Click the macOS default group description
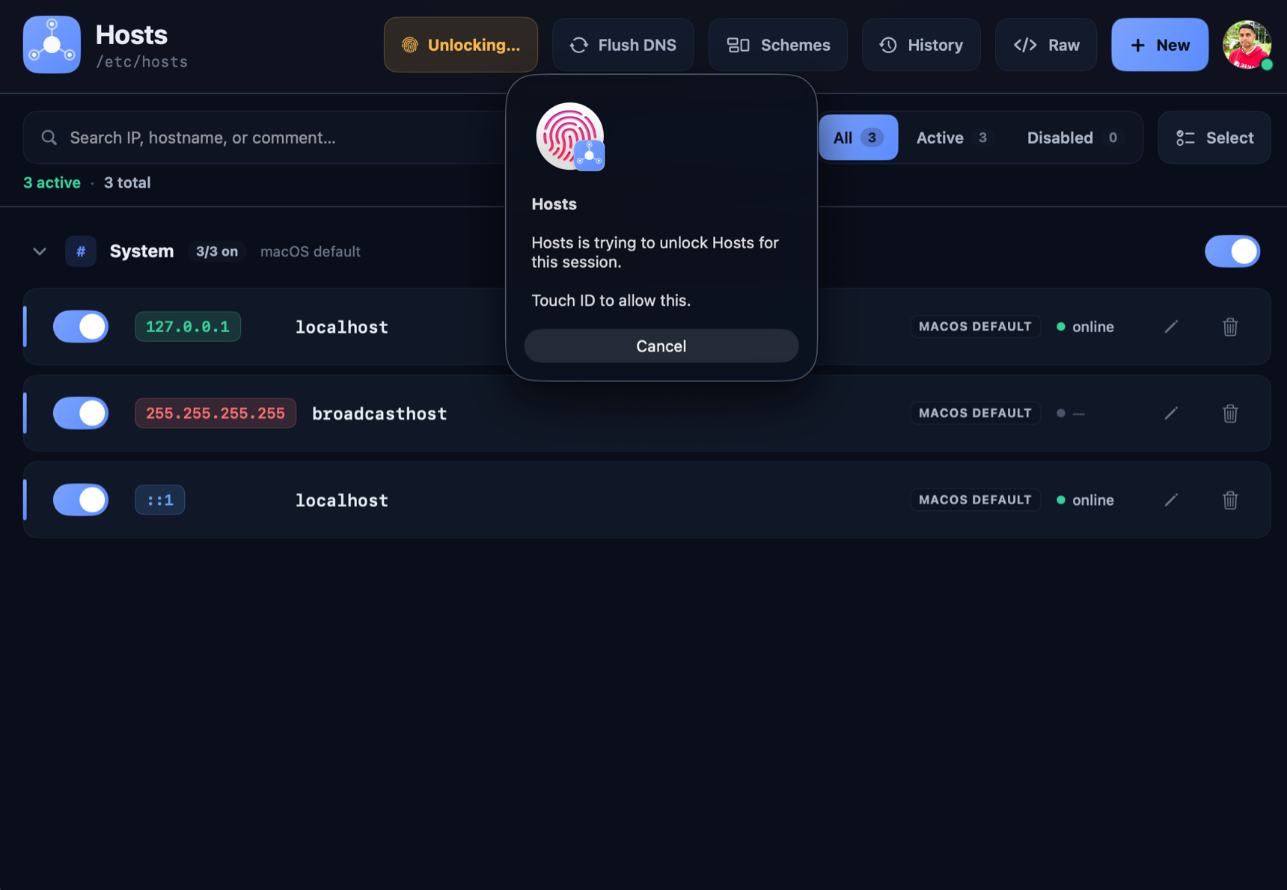 point(311,252)
